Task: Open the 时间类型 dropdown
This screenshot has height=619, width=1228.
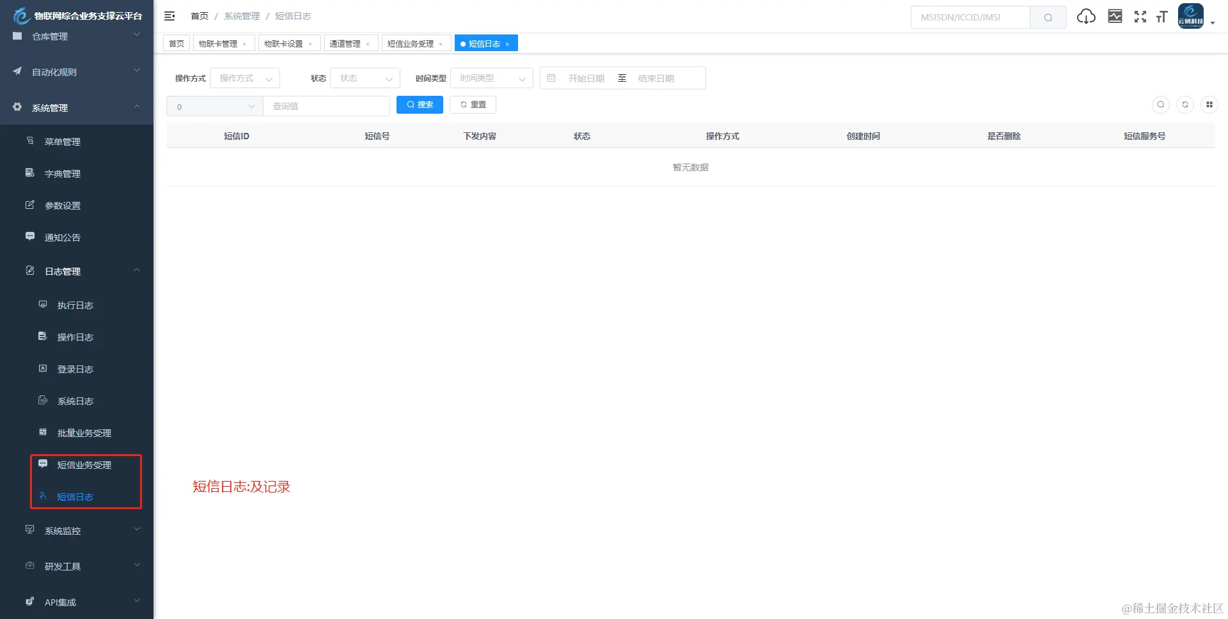Action: (x=492, y=78)
